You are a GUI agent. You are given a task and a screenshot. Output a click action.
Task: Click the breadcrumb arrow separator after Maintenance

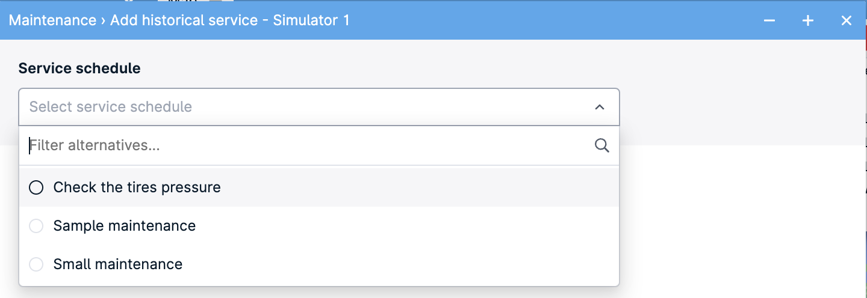103,20
